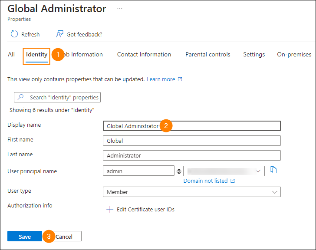
Task: Click the Domain not listed external icon
Action: coord(233,181)
